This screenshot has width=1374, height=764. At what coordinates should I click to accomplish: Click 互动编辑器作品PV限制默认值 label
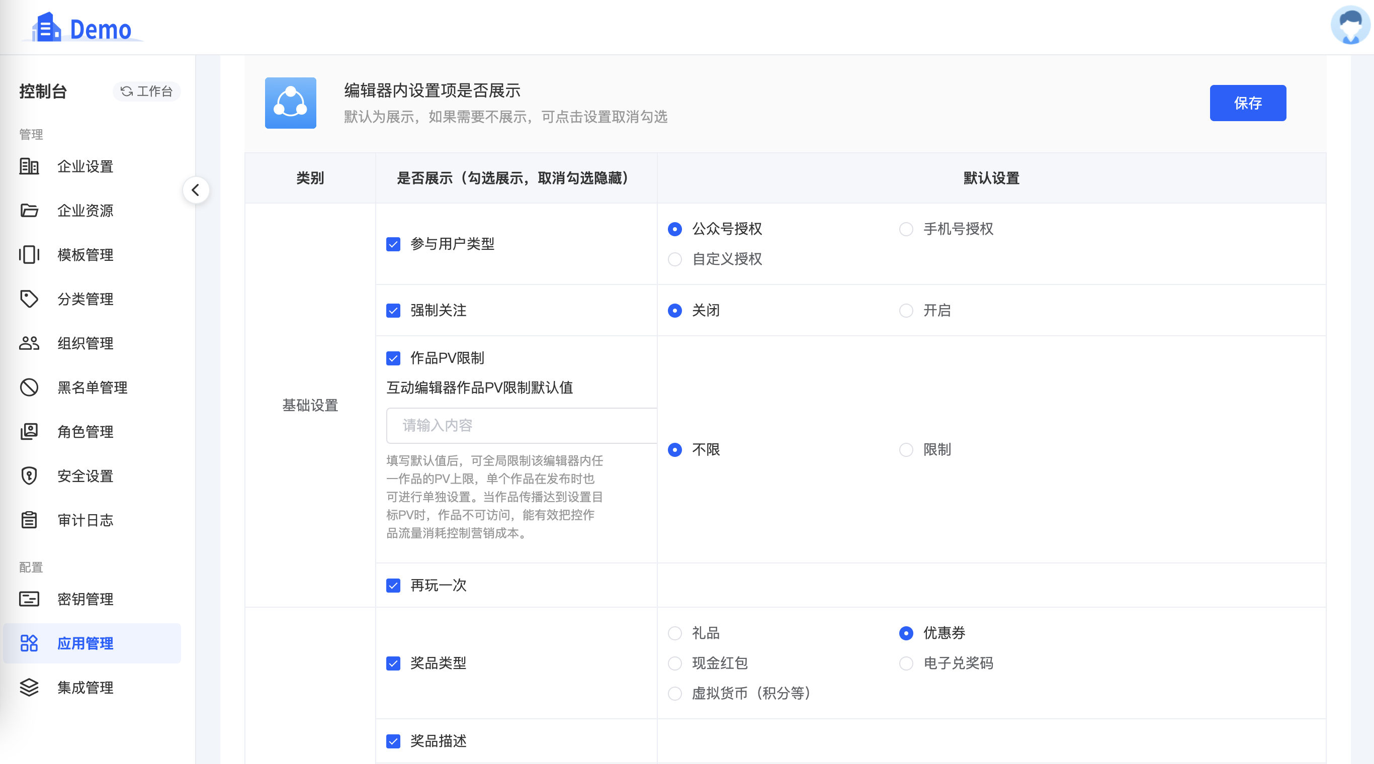point(479,388)
